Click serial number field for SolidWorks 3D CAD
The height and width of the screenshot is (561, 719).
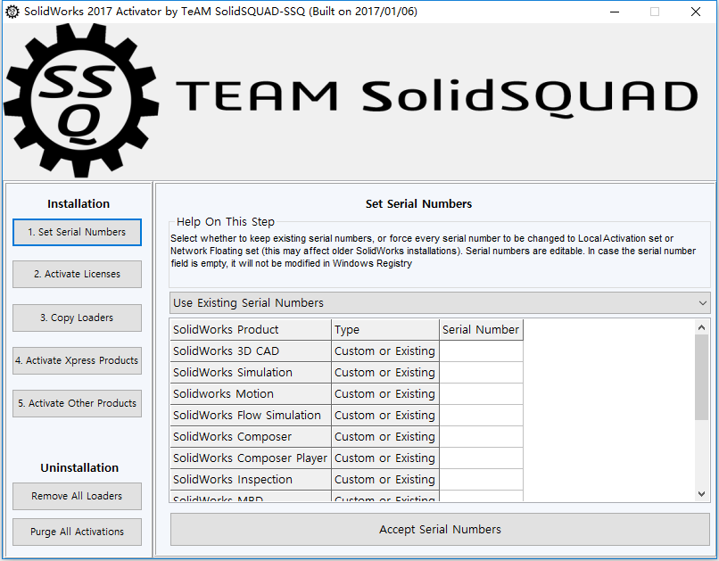pyautogui.click(x=481, y=351)
